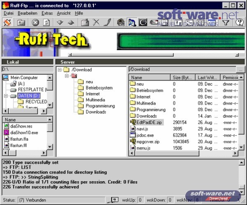Viewport: 247px width, 205px height.
Task: Open the Ansicht menu
Action: [64, 14]
